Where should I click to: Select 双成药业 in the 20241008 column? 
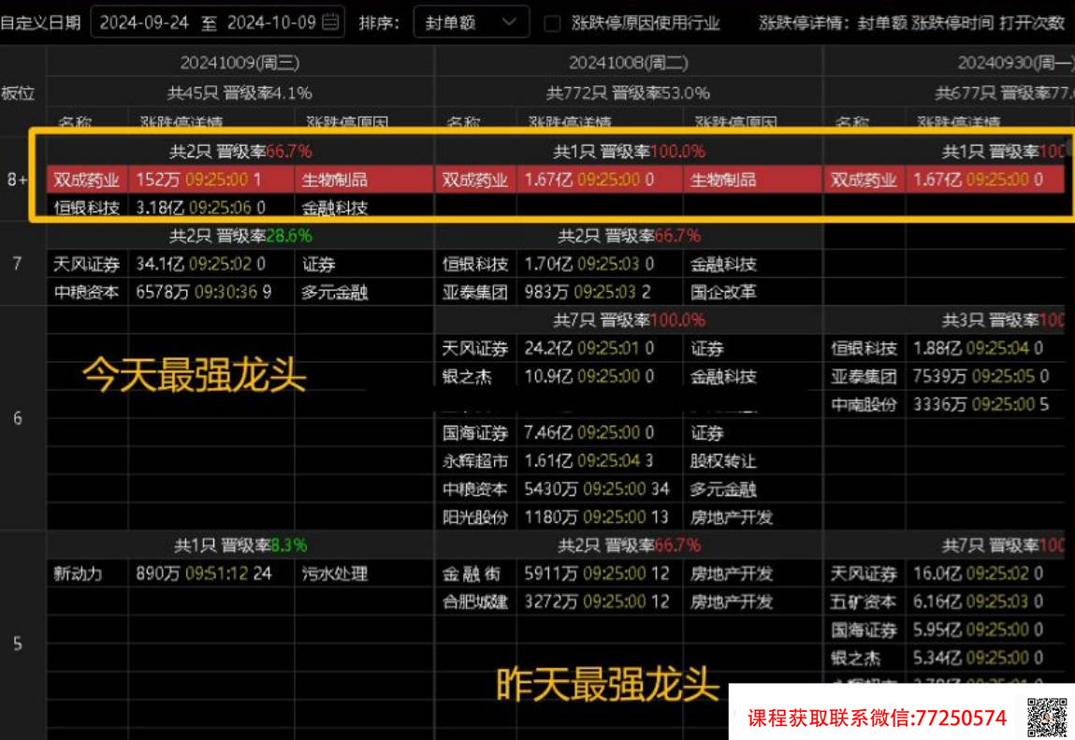click(474, 180)
